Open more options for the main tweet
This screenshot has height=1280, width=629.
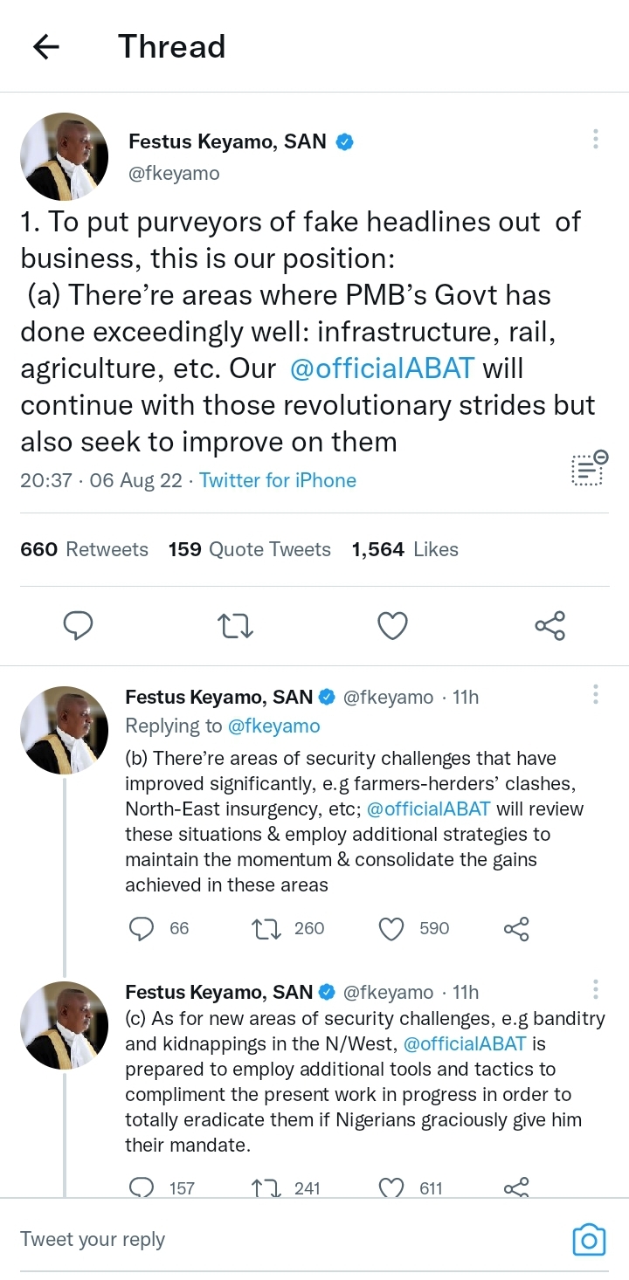pos(595,139)
